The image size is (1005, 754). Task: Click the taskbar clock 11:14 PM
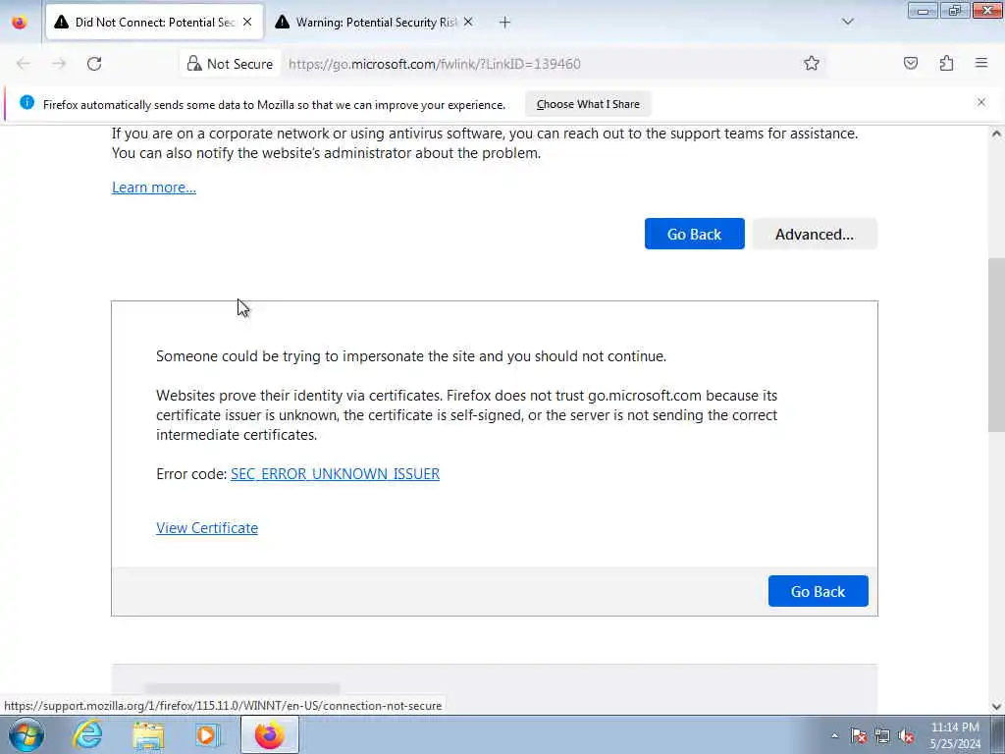(955, 734)
